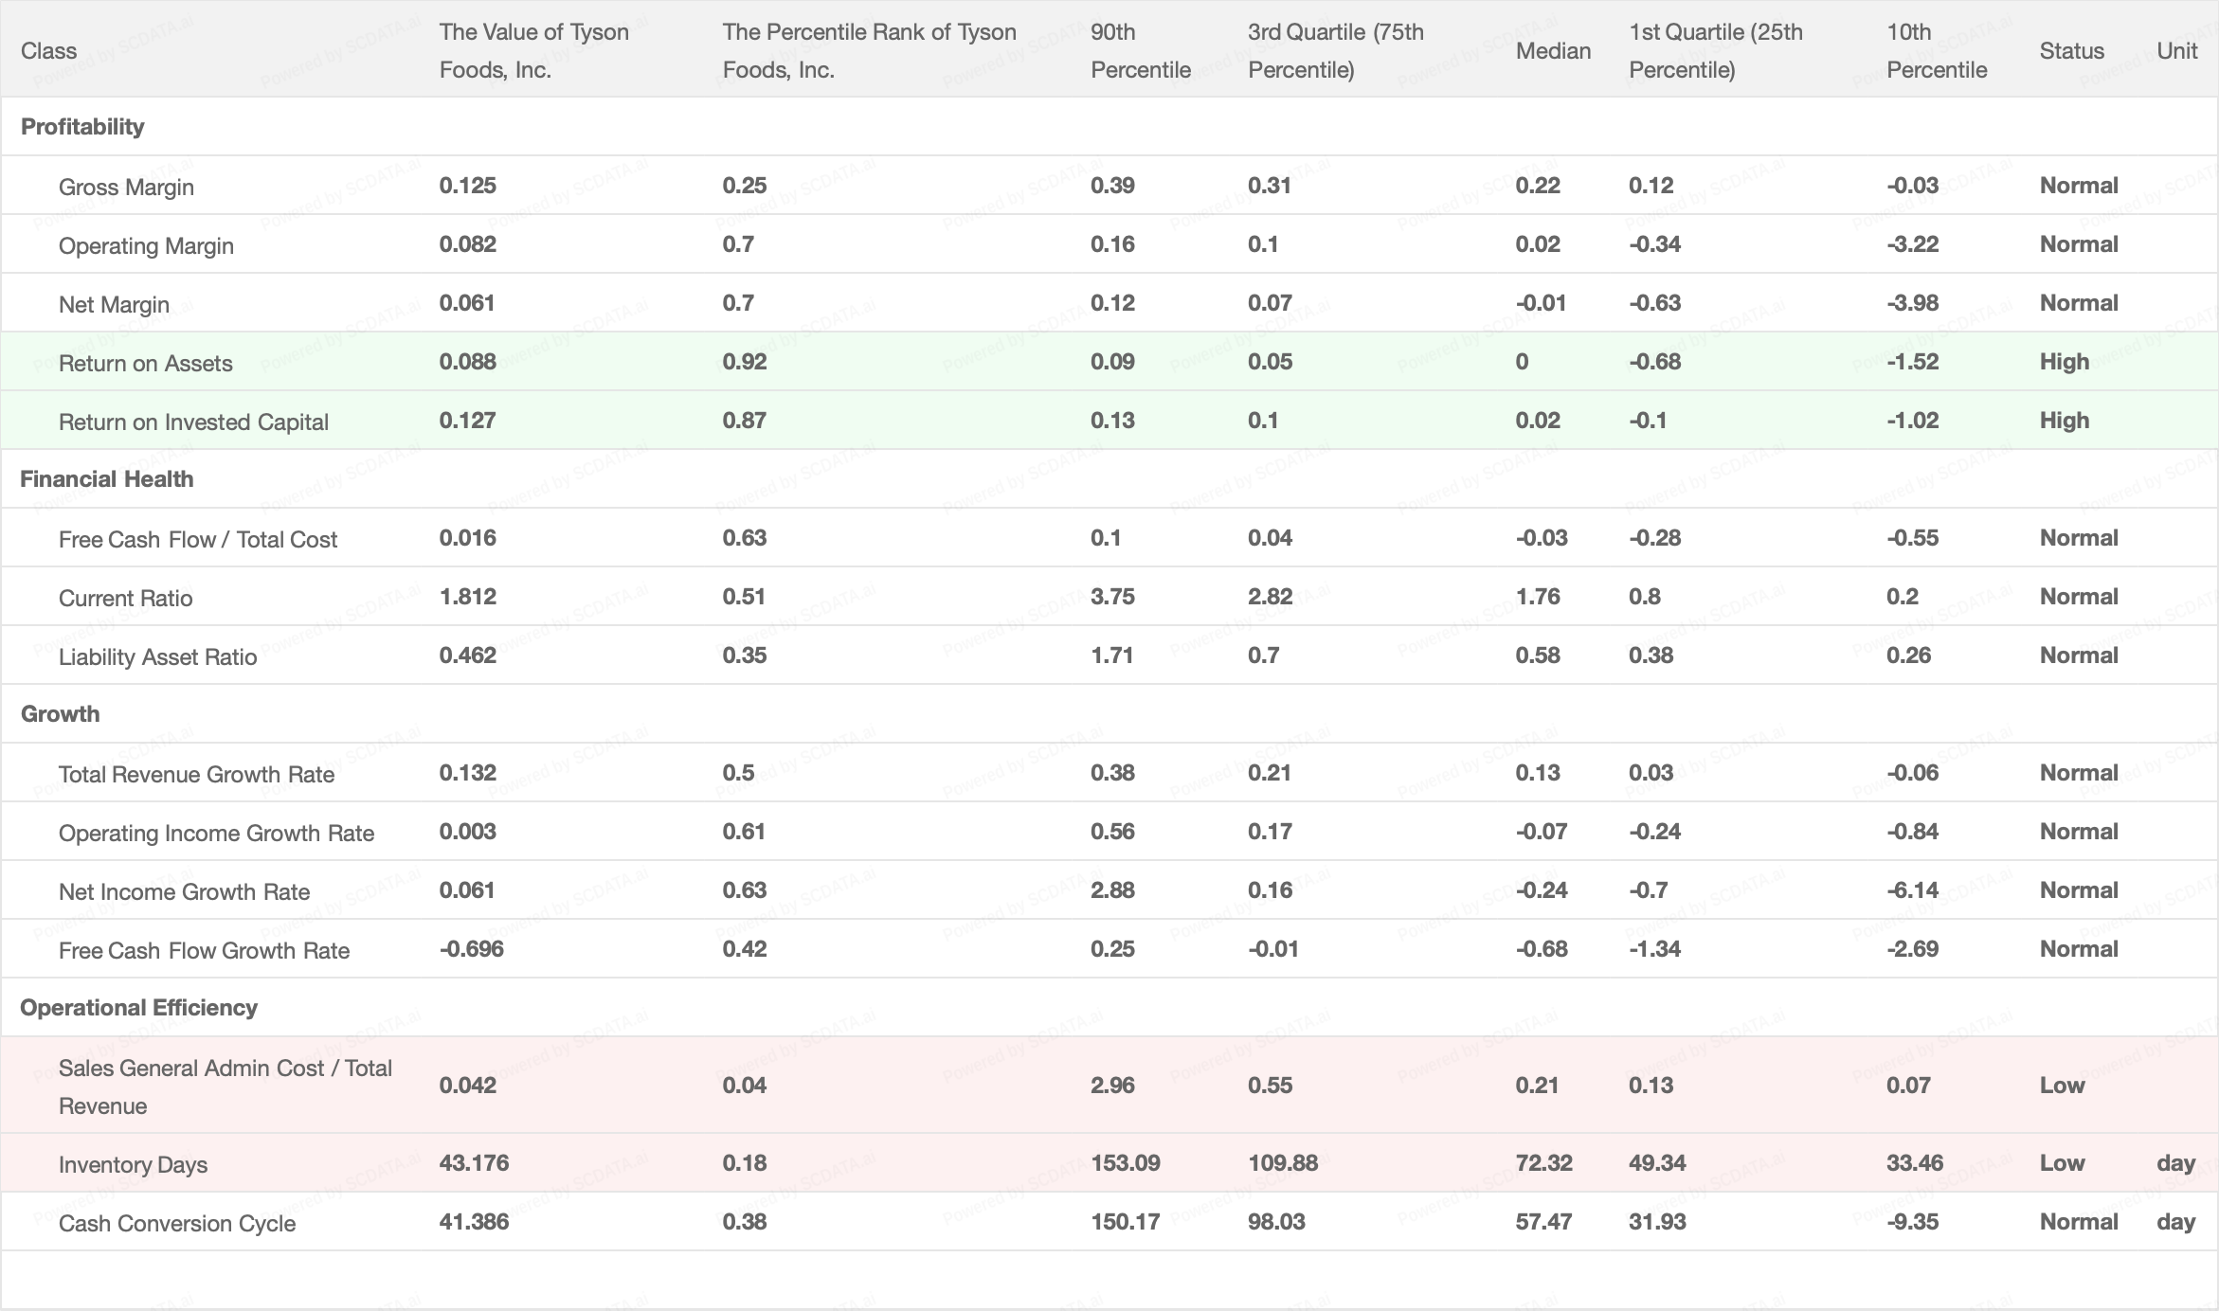
Task: Click the Free Cash Flow Growth Rate label
Action: [204, 951]
